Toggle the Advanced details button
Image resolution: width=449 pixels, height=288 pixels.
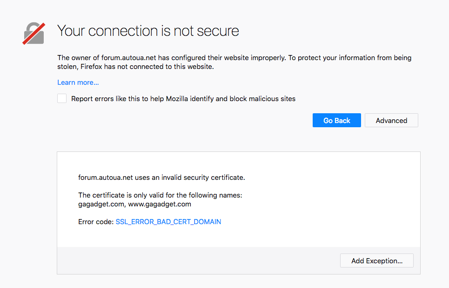(x=391, y=120)
